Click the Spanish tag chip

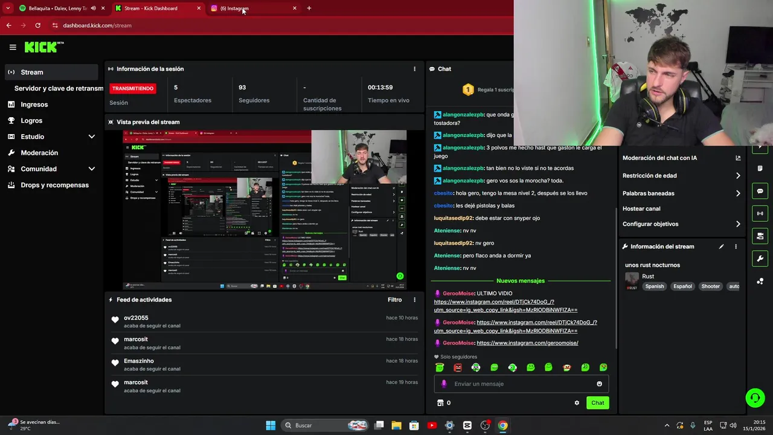654,286
